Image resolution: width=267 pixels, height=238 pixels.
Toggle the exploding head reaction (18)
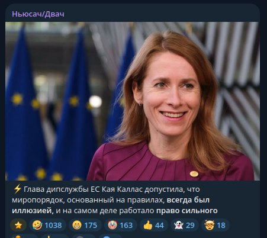tap(215, 225)
